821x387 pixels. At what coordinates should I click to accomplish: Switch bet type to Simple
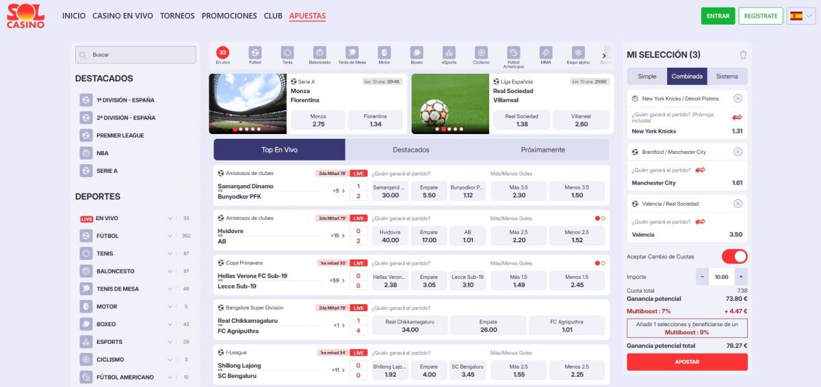coord(647,77)
